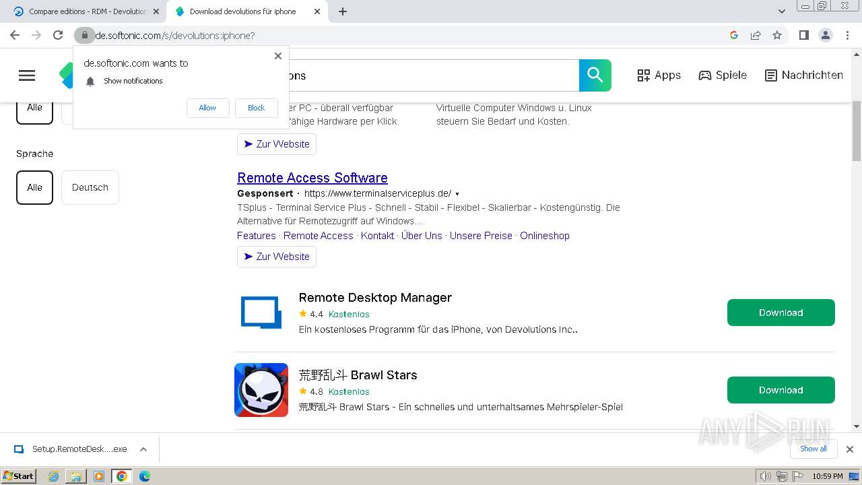
Task: Open Microsoft Edge from taskbar
Action: click(145, 476)
